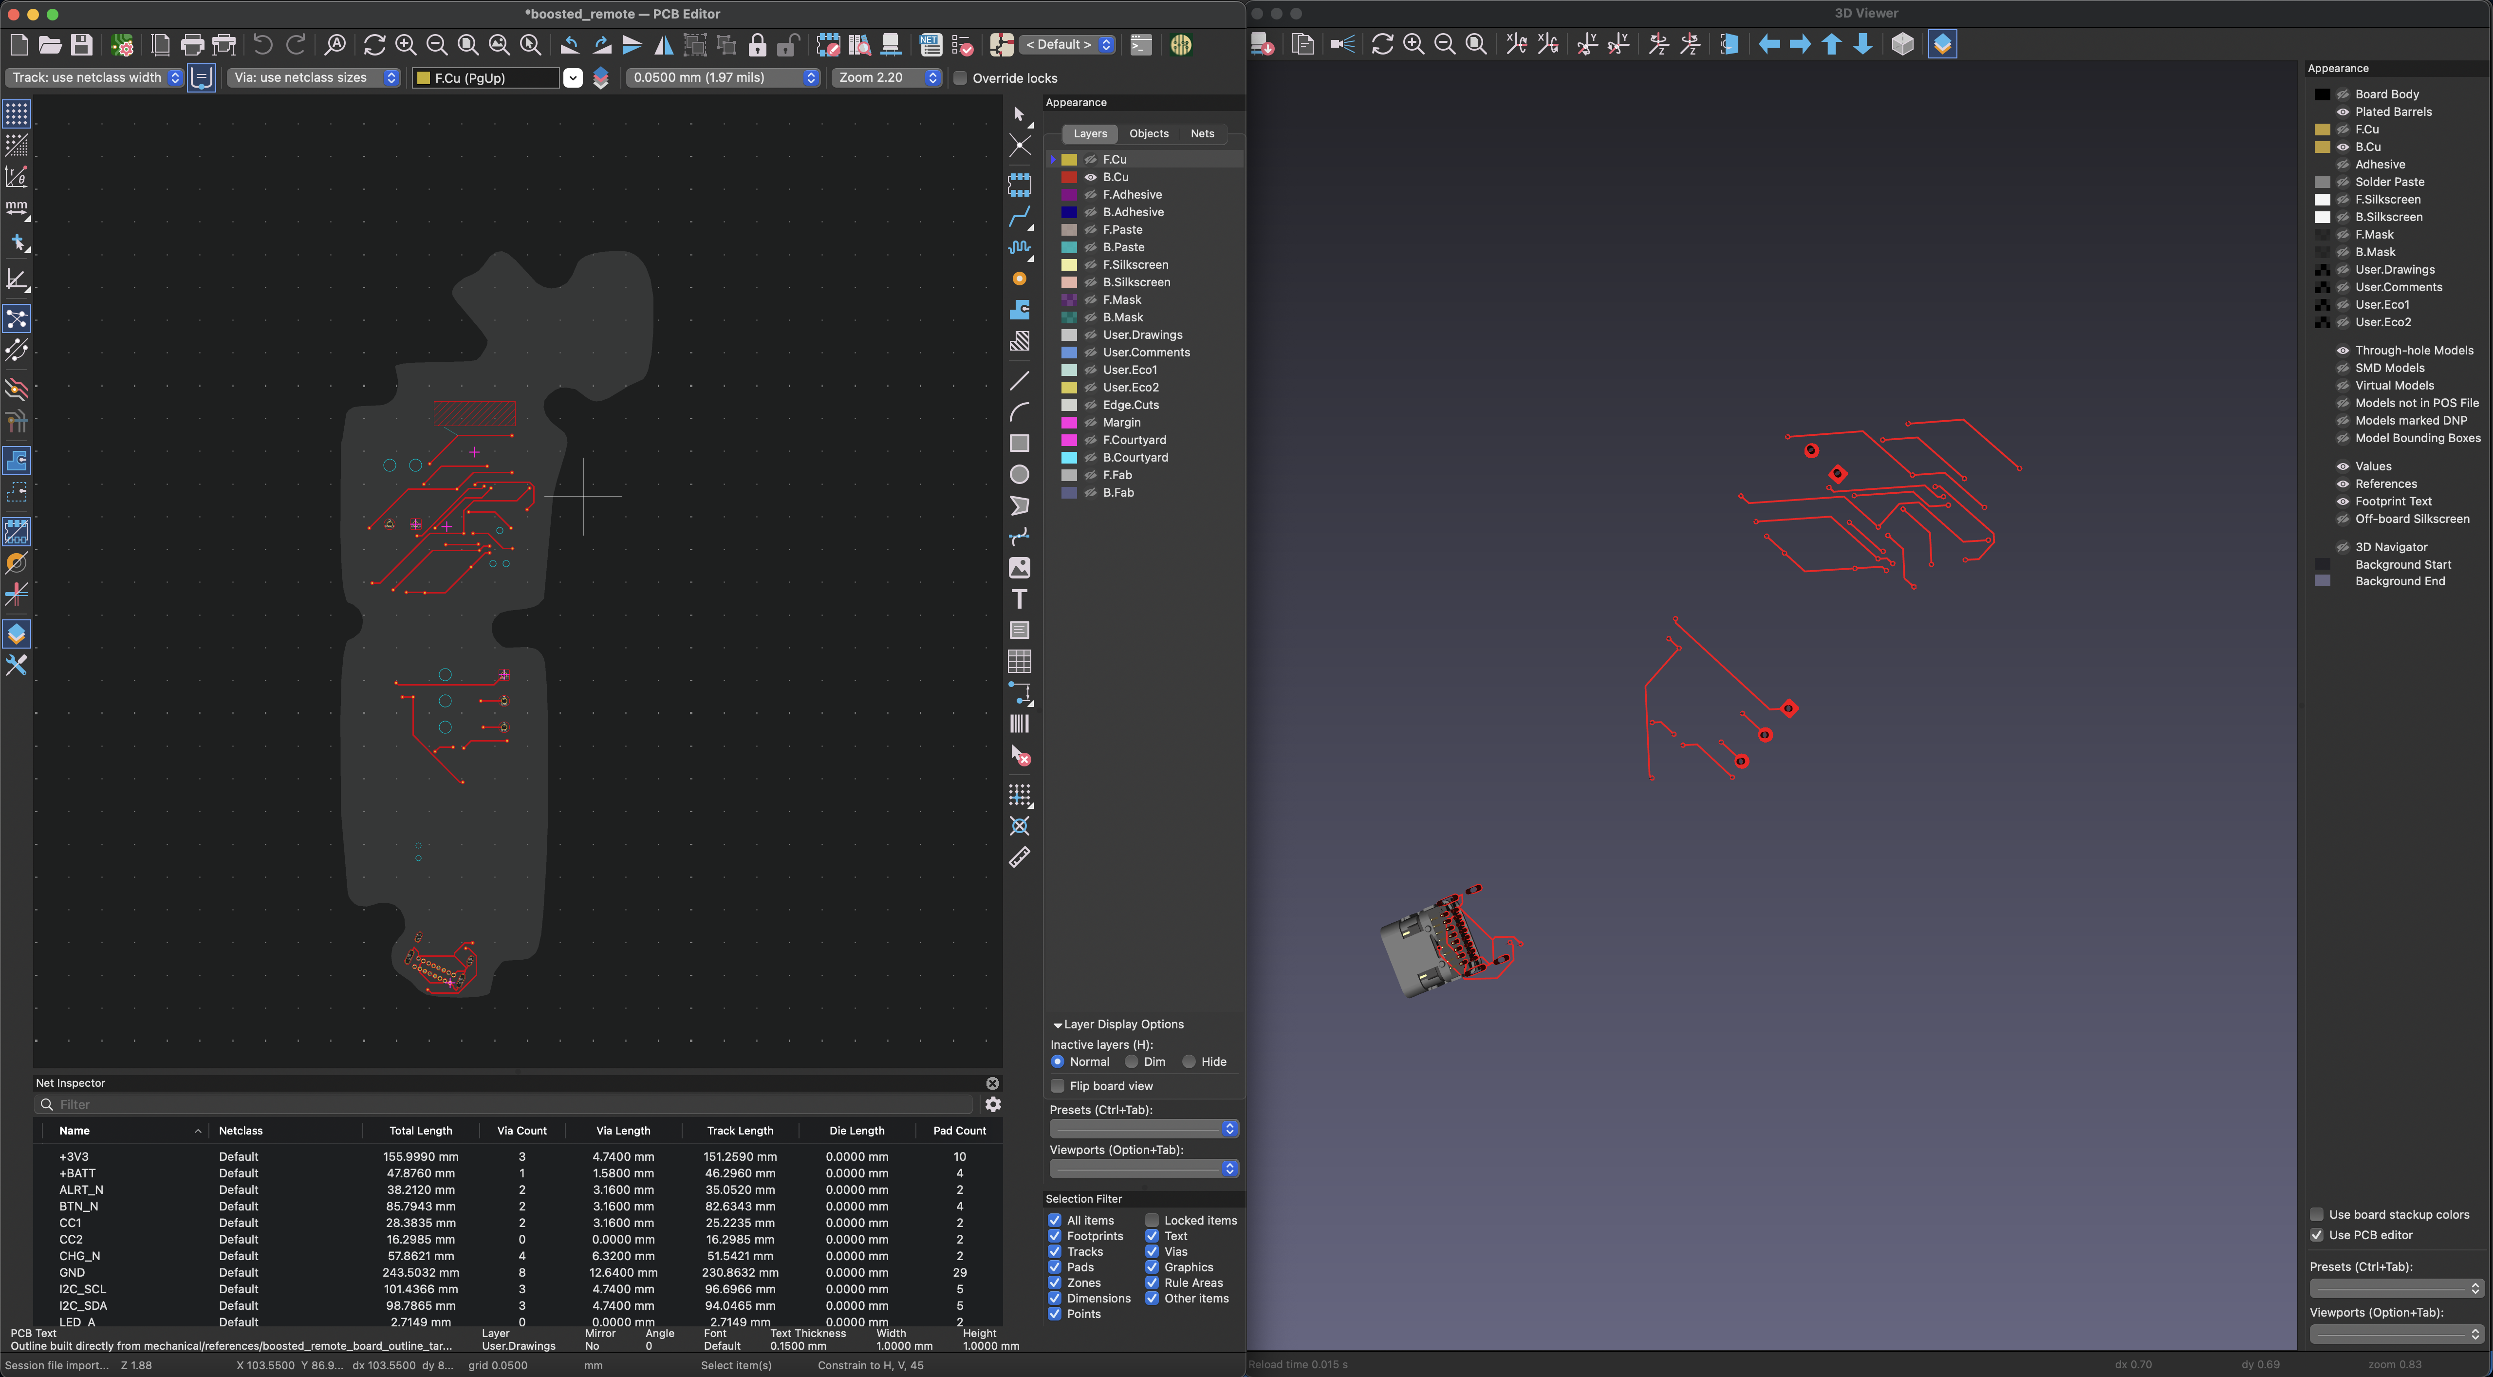Screen dimensions: 2493x1377
Task: Enable Flip board view checkbox
Action: pos(1058,1086)
